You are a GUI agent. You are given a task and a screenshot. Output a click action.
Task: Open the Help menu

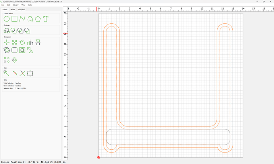tap(30, 5)
